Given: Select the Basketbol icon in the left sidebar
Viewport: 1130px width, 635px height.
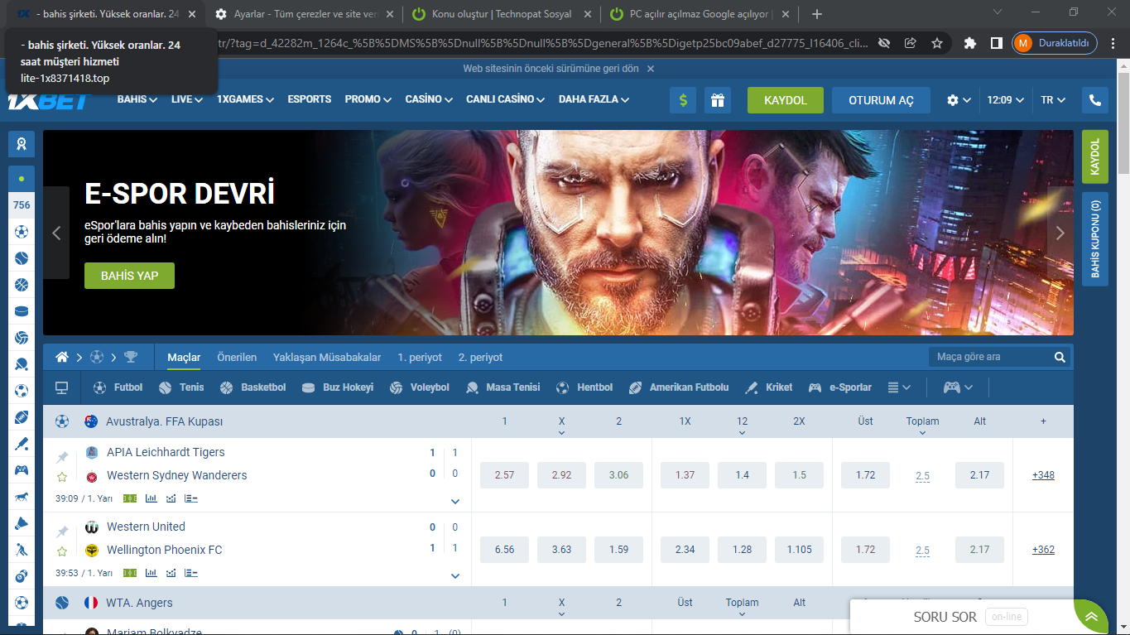Looking at the screenshot, I should click(21, 284).
